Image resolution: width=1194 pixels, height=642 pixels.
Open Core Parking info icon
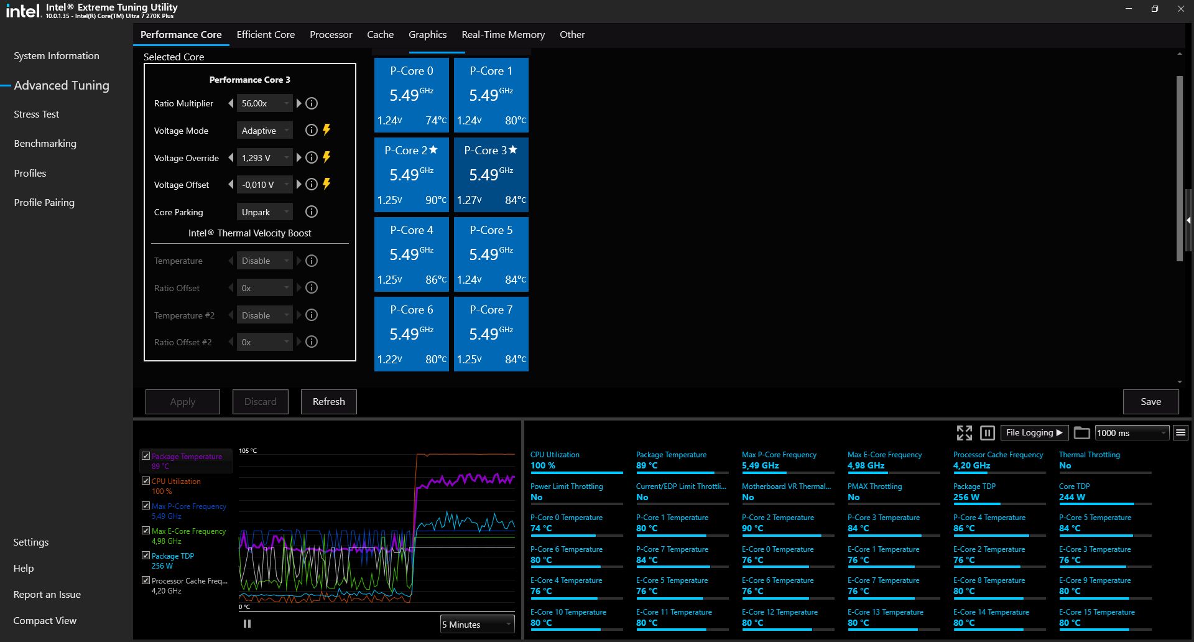(312, 212)
